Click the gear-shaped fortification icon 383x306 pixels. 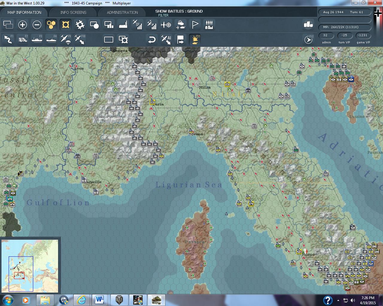click(80, 25)
